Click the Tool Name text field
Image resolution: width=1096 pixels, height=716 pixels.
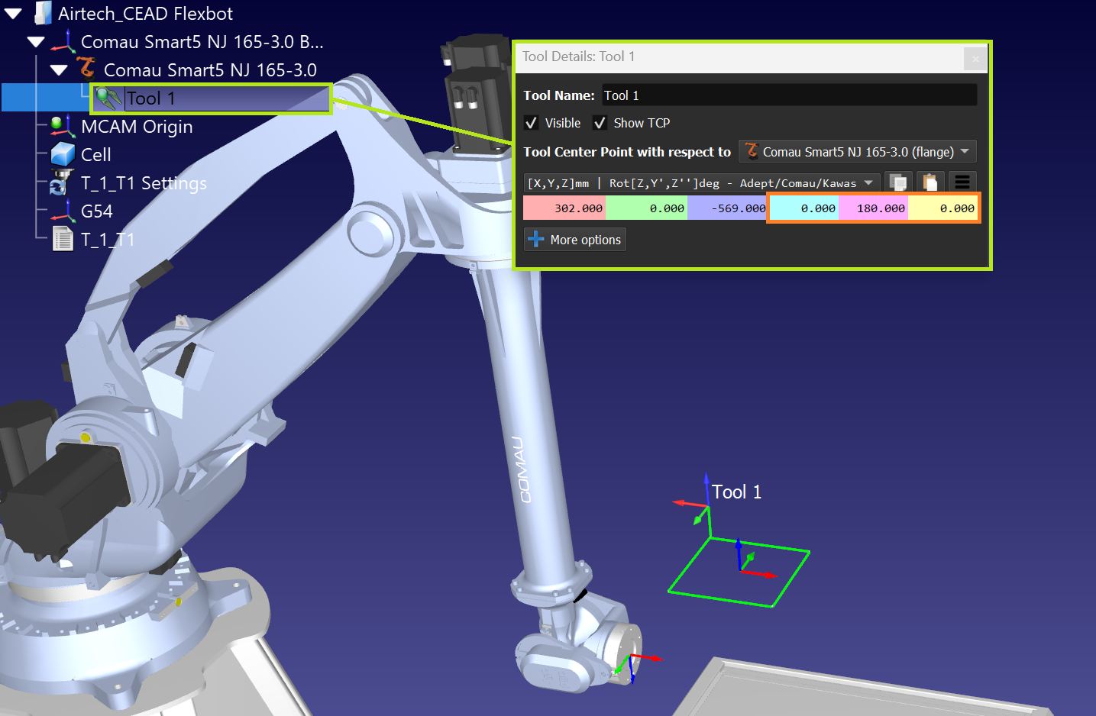(x=788, y=95)
